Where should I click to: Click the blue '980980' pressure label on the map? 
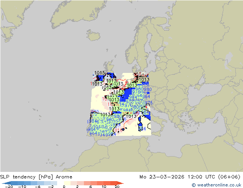[x=143, y=89]
